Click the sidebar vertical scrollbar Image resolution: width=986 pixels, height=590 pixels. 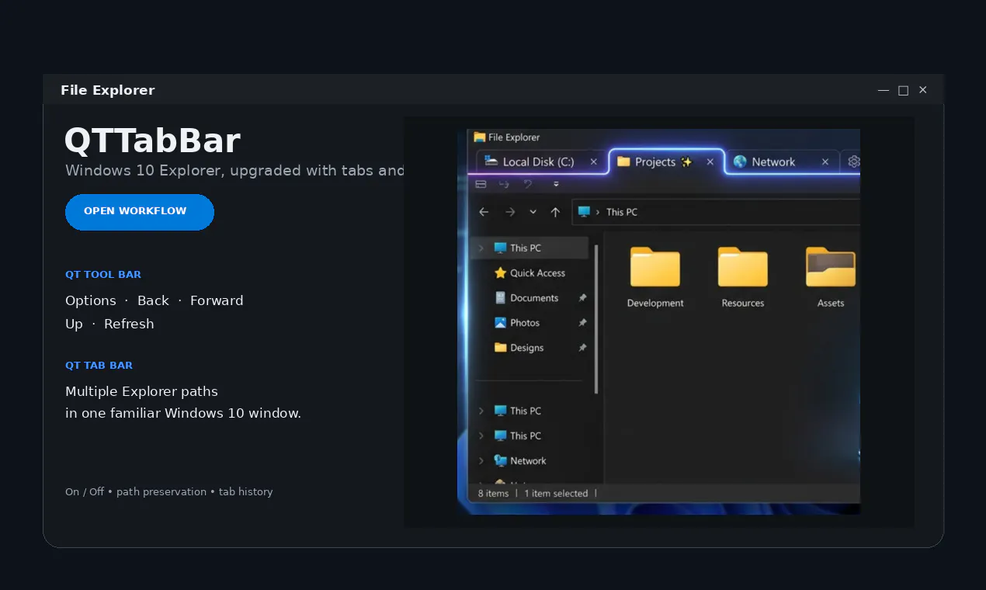tap(596, 318)
